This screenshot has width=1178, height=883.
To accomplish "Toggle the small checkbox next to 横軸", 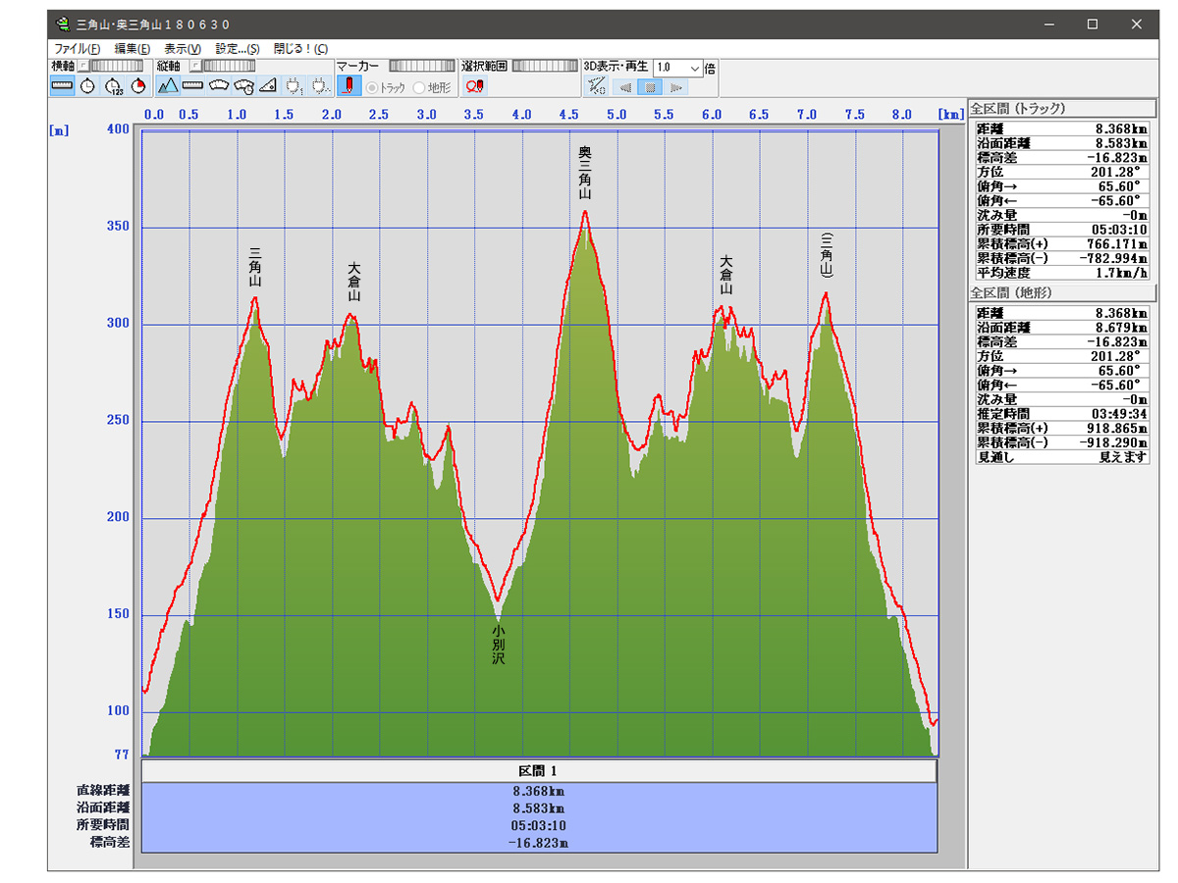I will click(83, 66).
